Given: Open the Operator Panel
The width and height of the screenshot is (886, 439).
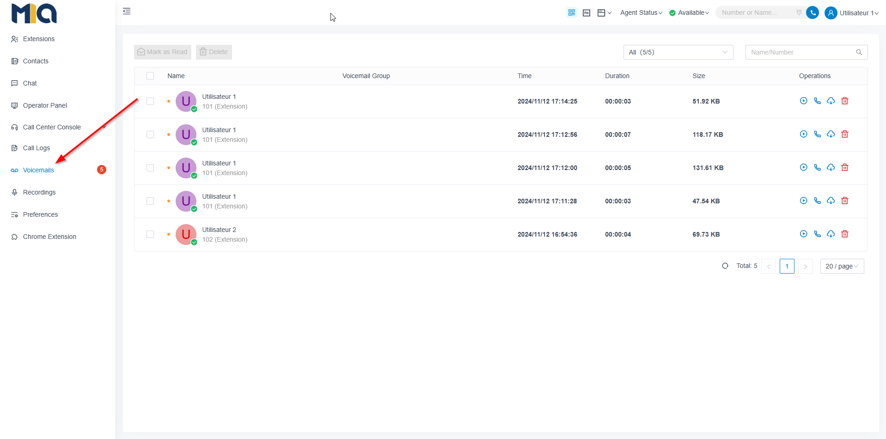Looking at the screenshot, I should click(45, 105).
